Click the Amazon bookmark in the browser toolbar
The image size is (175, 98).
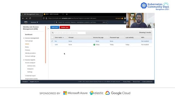point(119,18)
